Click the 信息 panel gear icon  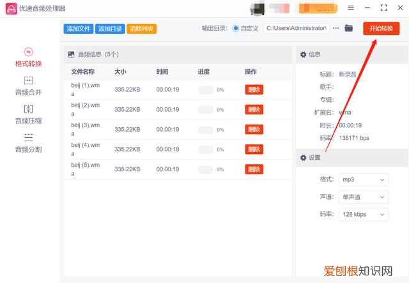303,54
